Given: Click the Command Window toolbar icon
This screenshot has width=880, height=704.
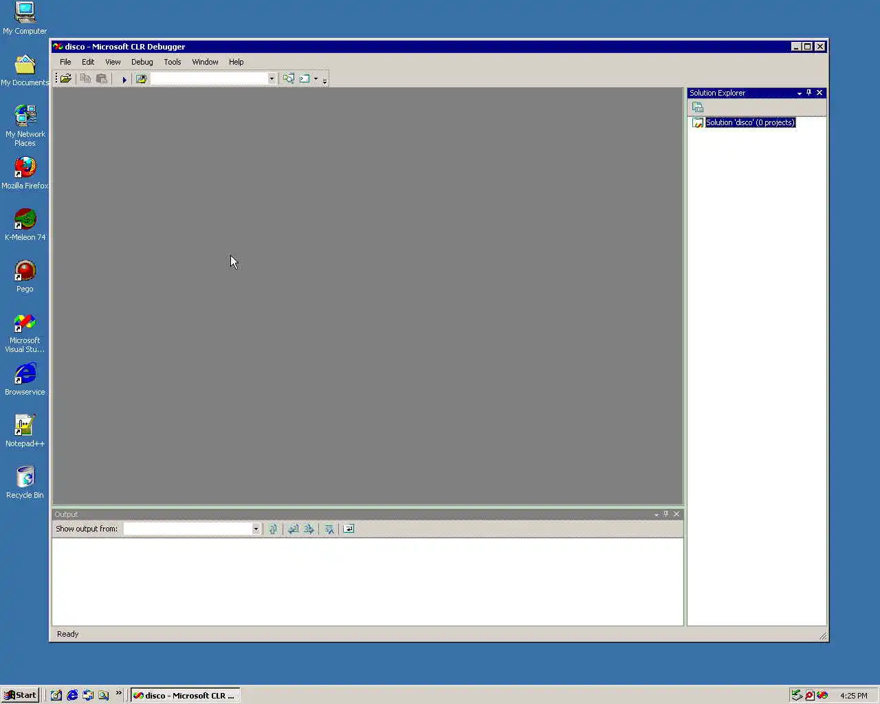Looking at the screenshot, I should pos(305,79).
